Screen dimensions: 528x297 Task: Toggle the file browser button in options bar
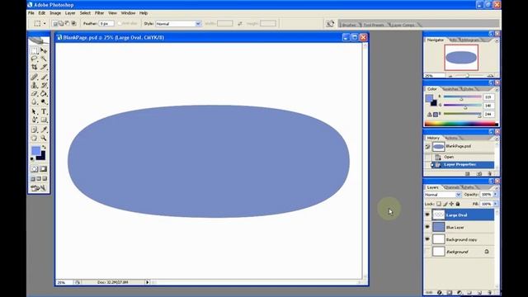coord(330,23)
